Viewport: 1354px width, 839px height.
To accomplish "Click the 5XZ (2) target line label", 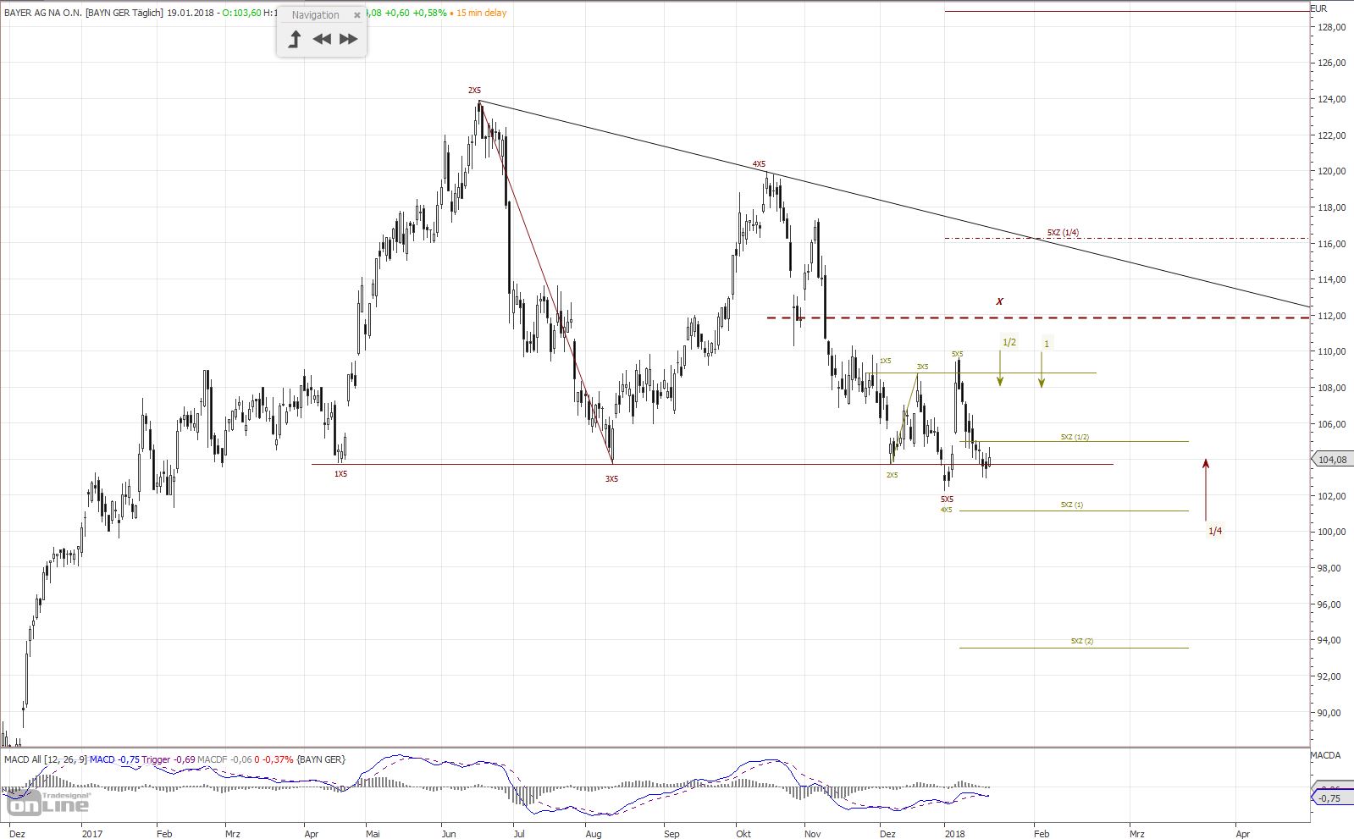I will (1081, 641).
